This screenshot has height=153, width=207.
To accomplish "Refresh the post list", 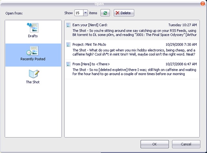I will [105, 13].
